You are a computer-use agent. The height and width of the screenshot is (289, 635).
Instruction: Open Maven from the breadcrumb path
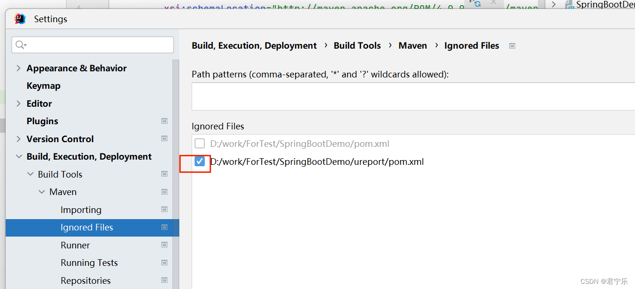pyautogui.click(x=412, y=45)
